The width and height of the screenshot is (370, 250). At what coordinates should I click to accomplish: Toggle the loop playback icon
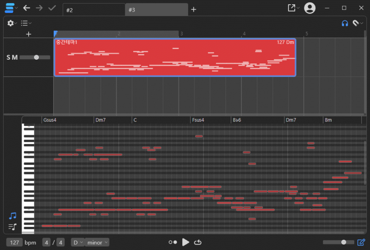(x=198, y=242)
